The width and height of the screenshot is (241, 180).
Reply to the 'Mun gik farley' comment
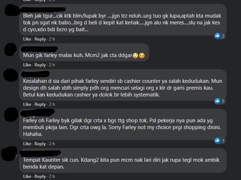click(x=40, y=65)
